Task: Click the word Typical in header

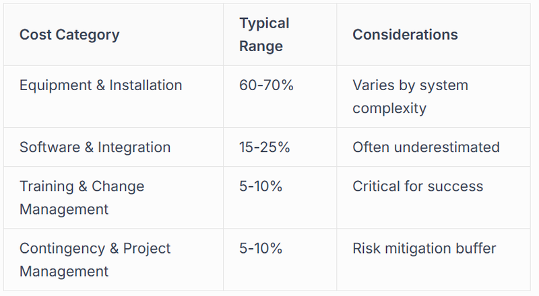Action: (x=264, y=24)
